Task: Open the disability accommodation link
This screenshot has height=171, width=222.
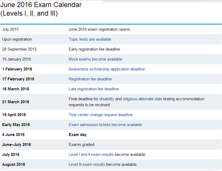Action: (106, 99)
